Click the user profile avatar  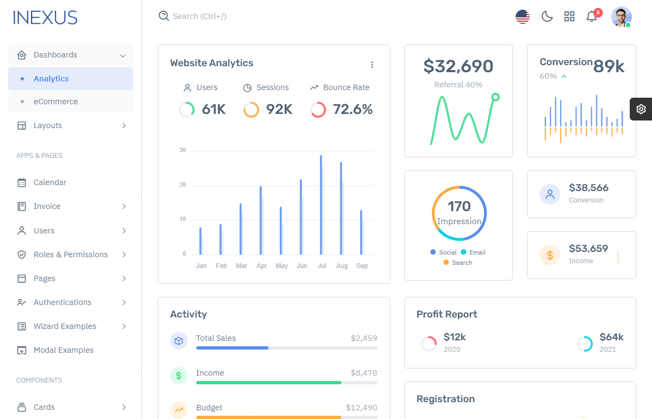pos(621,16)
